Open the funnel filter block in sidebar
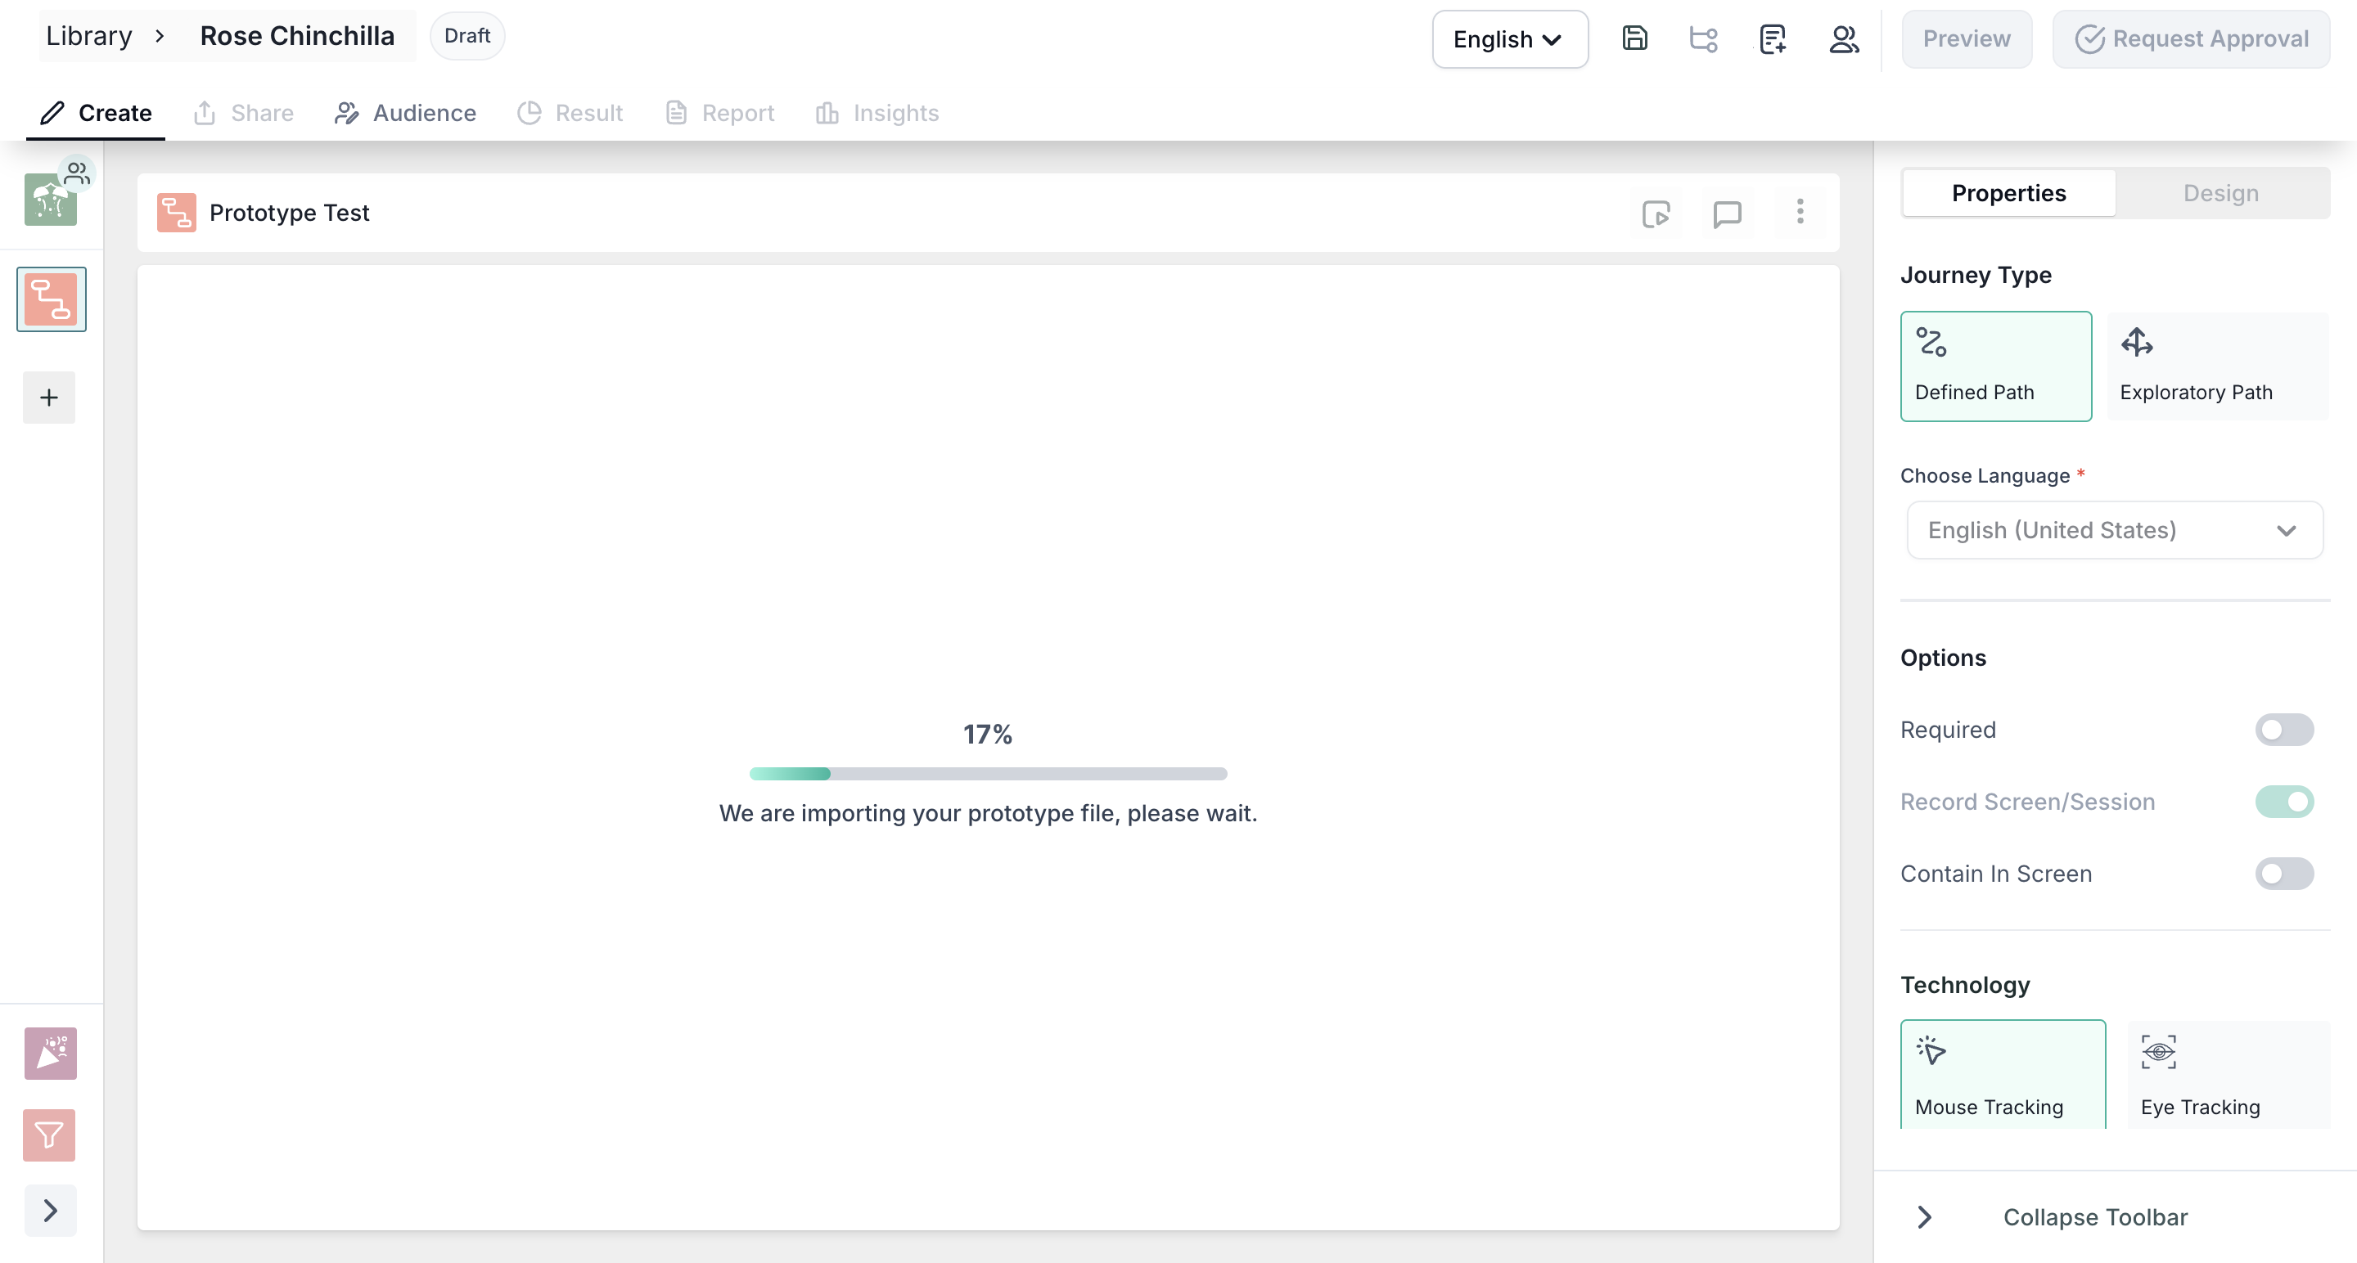This screenshot has width=2357, height=1263. (x=49, y=1136)
